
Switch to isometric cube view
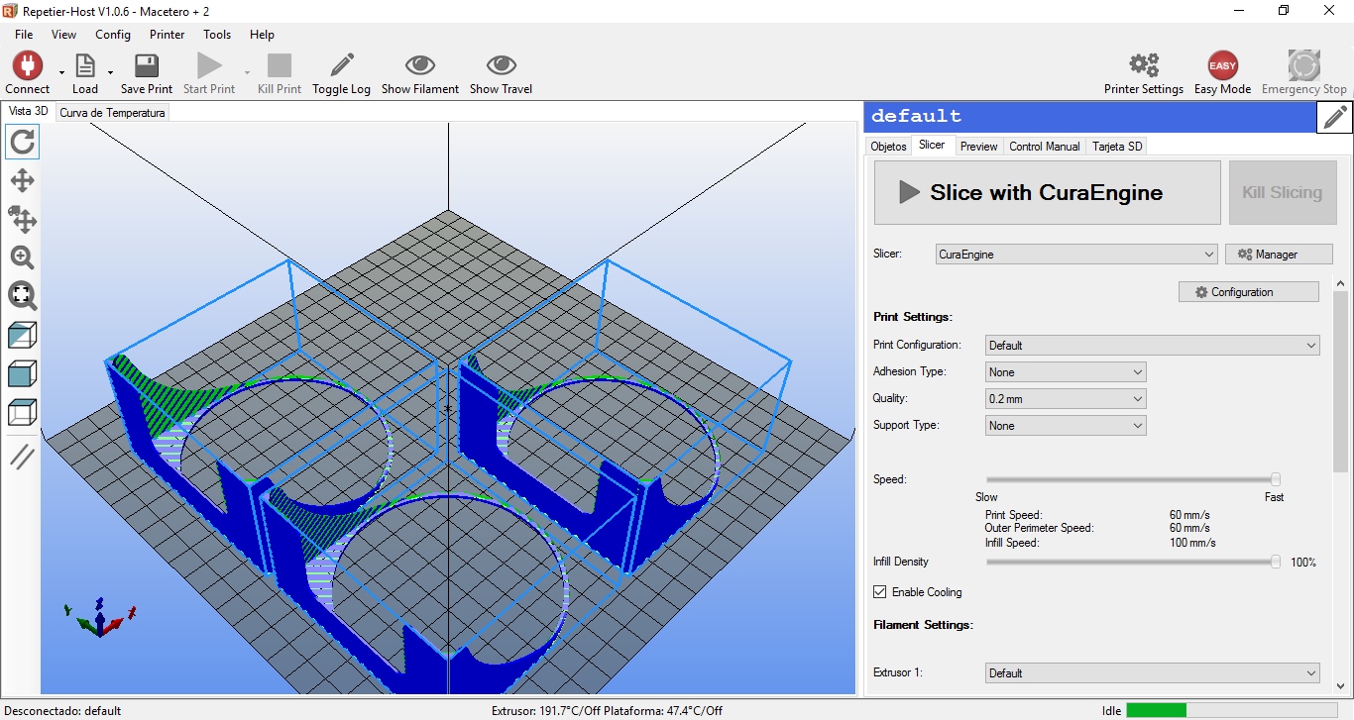coord(22,335)
